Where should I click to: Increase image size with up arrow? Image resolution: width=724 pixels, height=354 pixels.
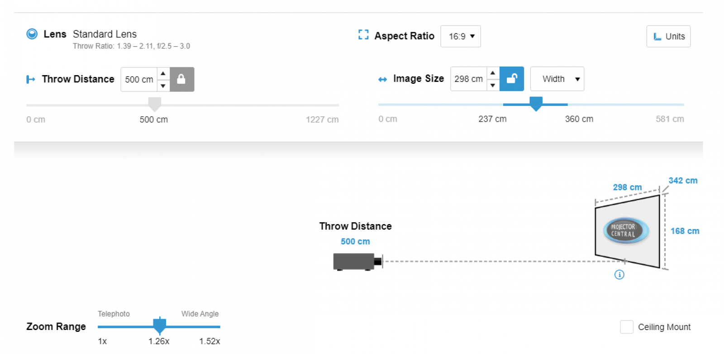(493, 73)
